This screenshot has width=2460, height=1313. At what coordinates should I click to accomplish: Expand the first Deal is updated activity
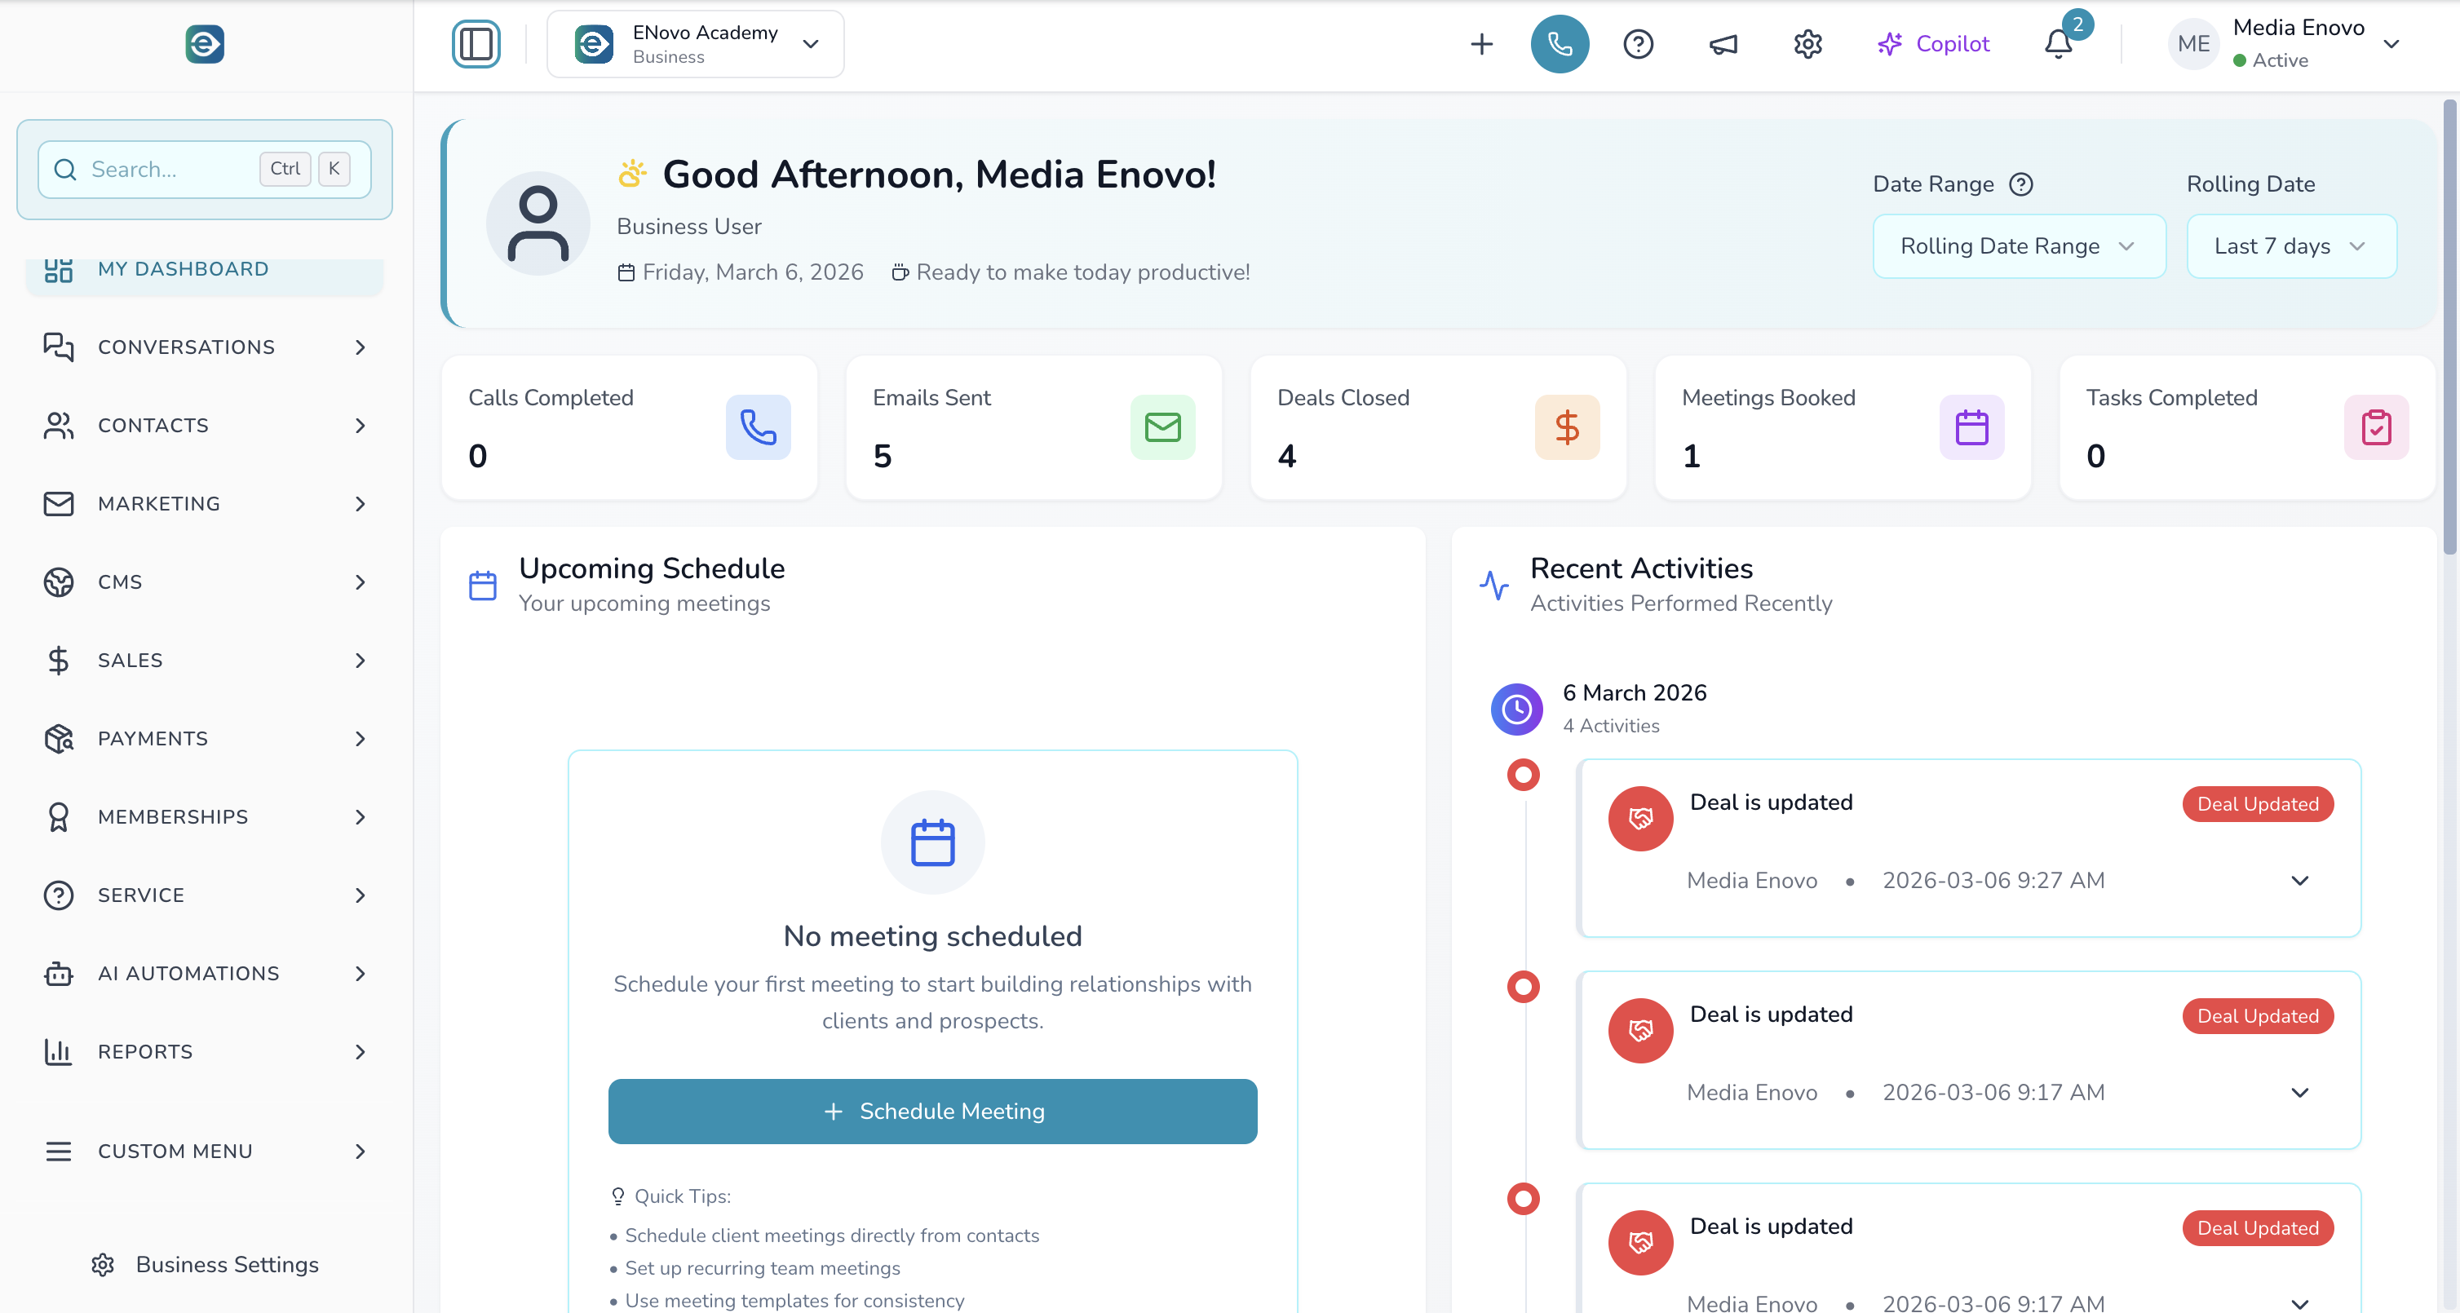2302,881
